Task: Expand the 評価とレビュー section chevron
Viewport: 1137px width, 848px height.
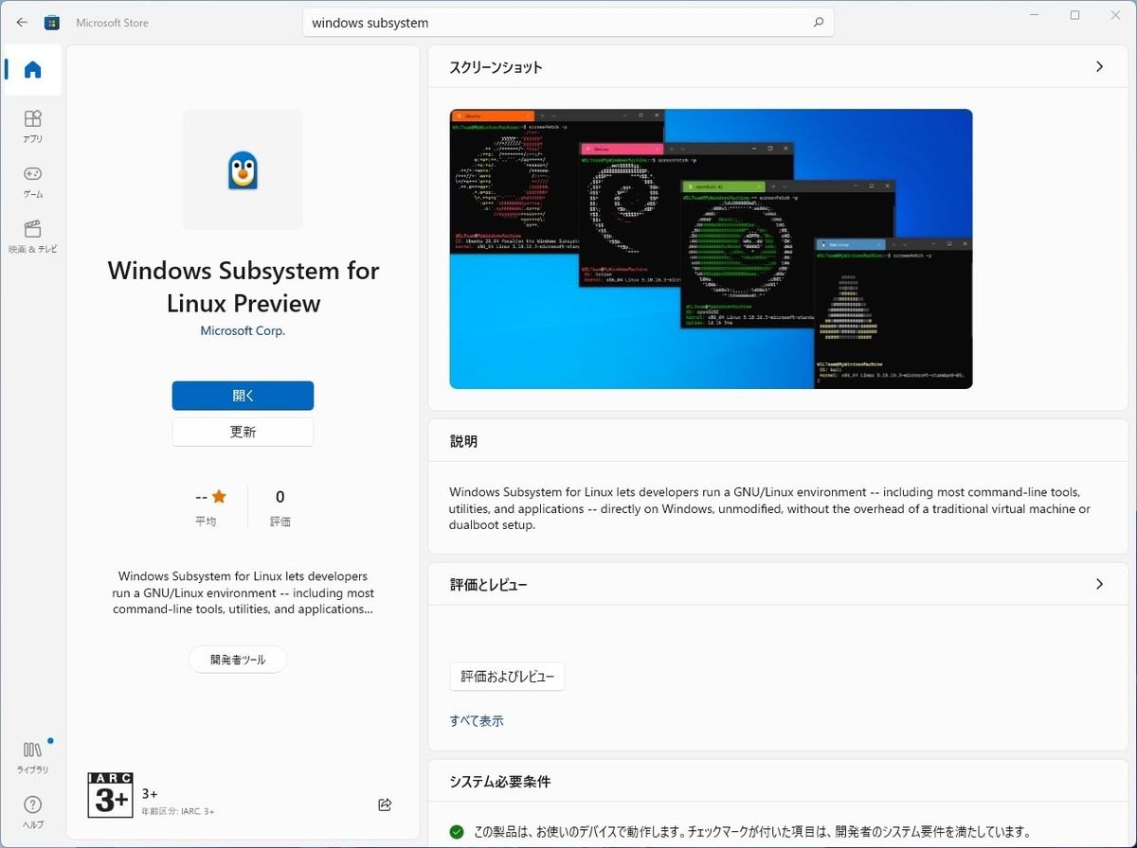Action: pos(1099,584)
